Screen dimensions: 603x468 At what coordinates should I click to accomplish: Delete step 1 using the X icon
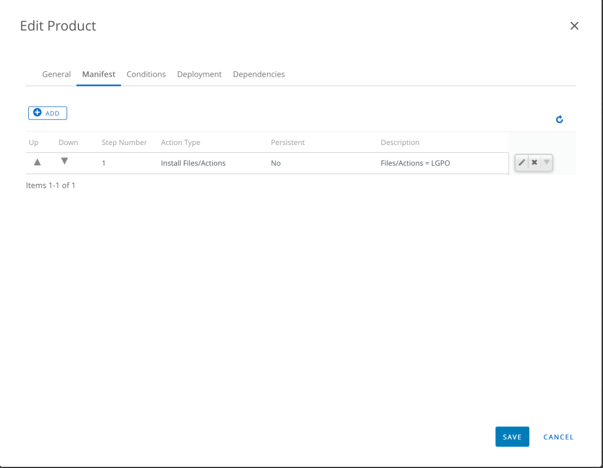click(x=534, y=163)
